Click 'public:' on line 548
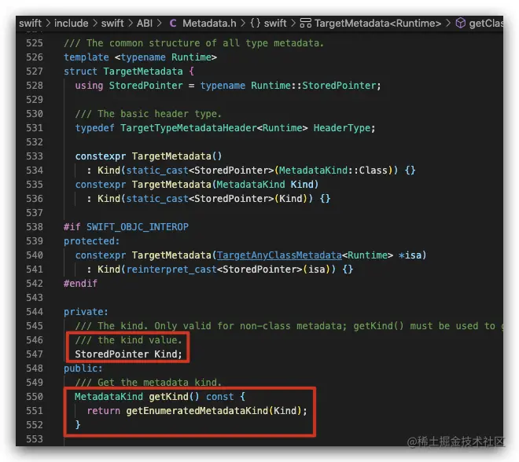519x462 pixels. tap(83, 368)
